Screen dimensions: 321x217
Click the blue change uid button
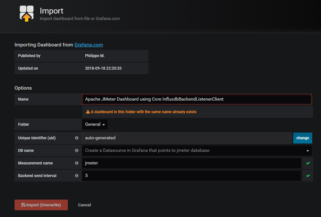pyautogui.click(x=303, y=138)
